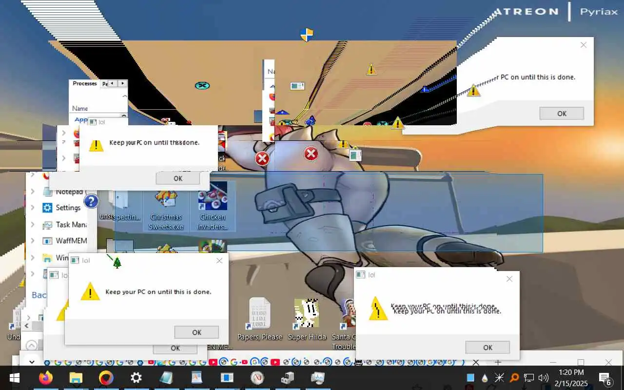
Task: Open File Explorer from the taskbar
Action: 76,378
